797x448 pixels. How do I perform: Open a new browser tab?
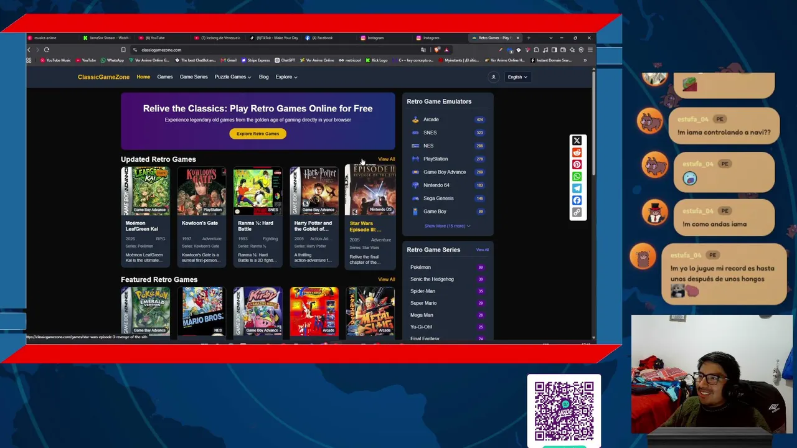[529, 38]
